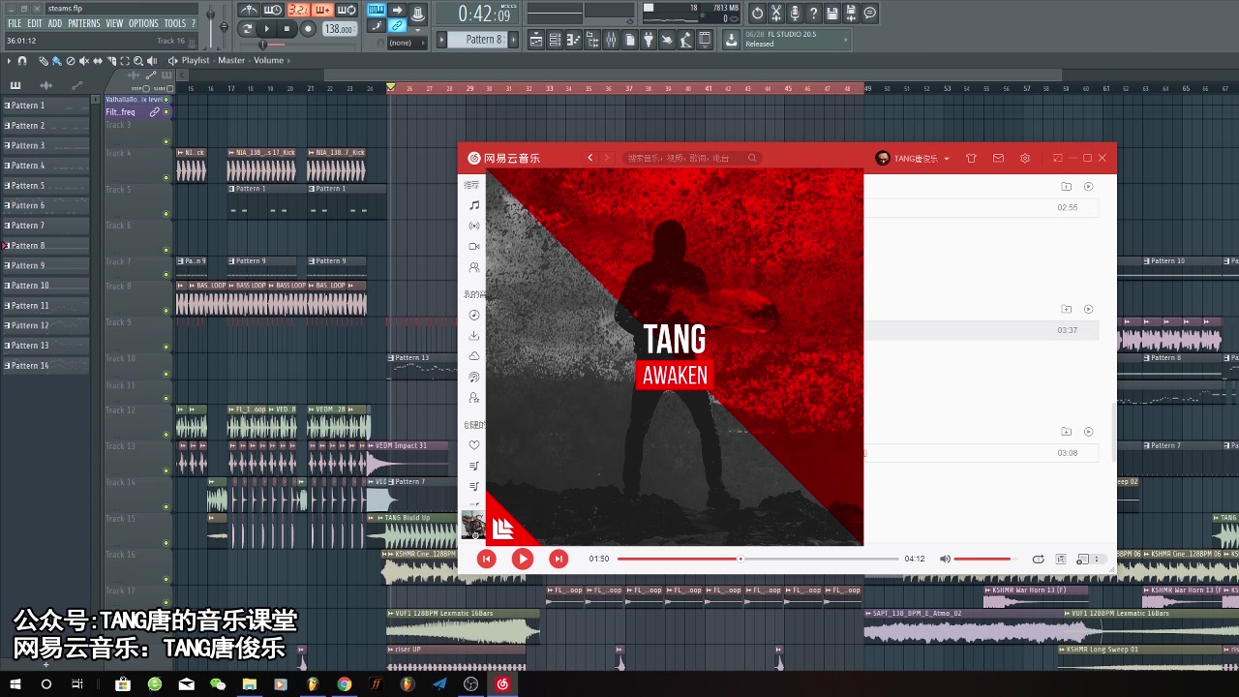Mute Track 4 using its green dot

(166, 177)
